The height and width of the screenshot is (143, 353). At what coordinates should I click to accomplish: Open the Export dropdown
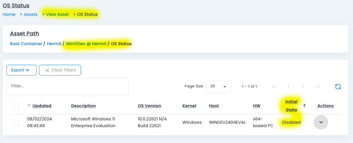[20, 70]
